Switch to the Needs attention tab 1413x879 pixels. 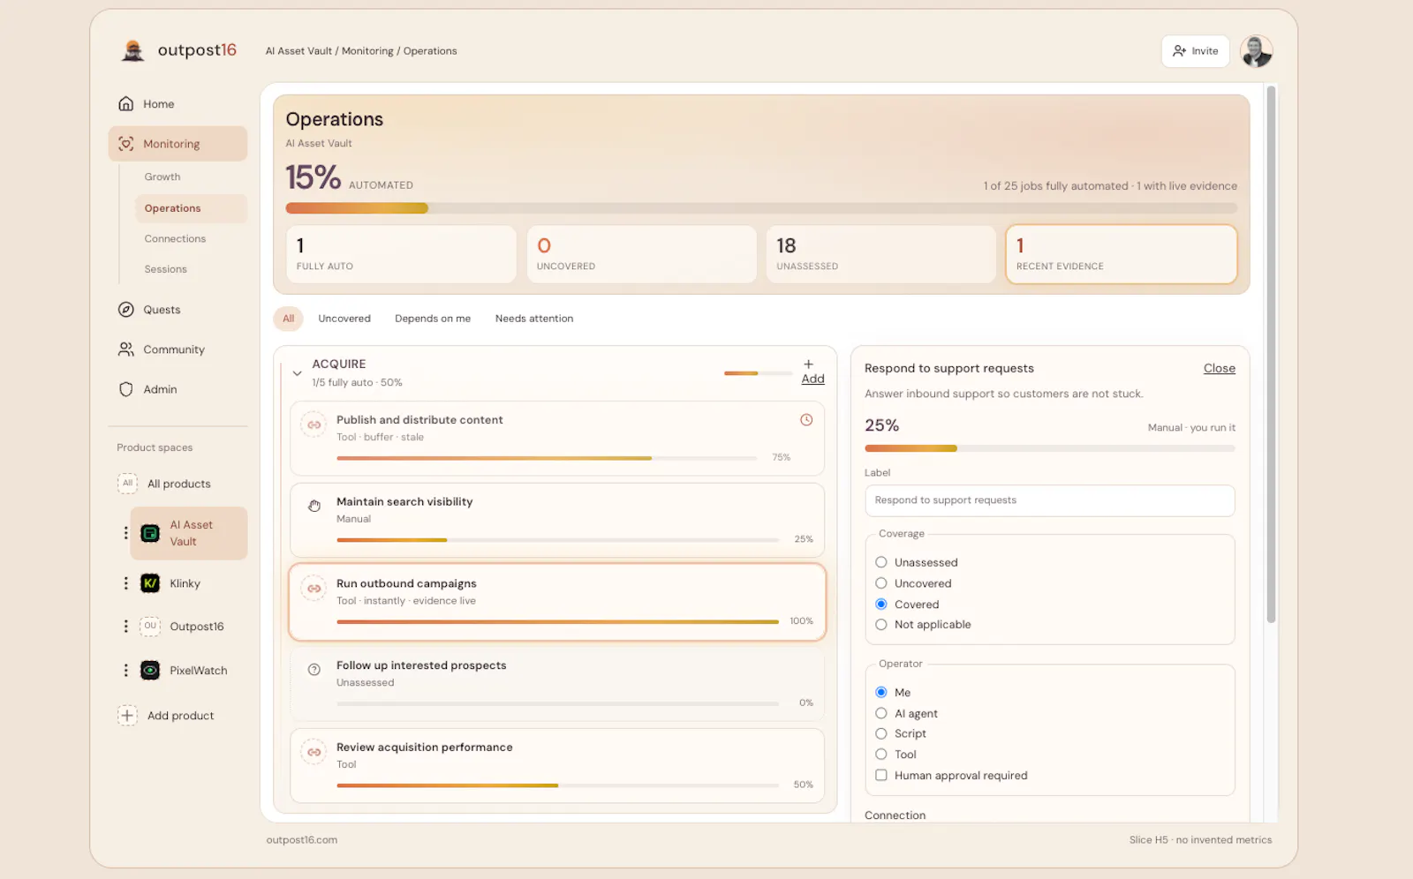[534, 319]
